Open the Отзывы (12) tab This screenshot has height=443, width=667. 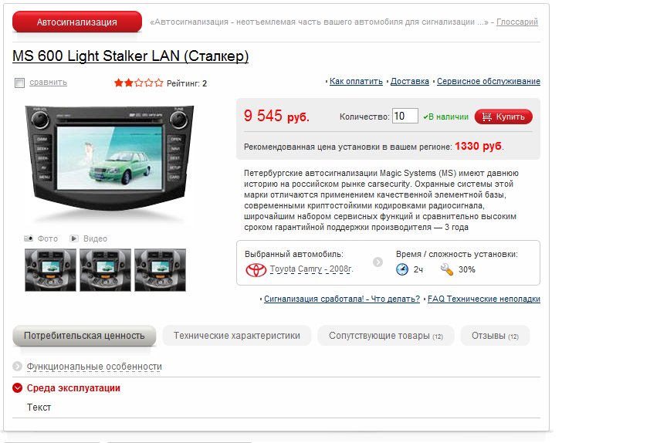(x=495, y=336)
